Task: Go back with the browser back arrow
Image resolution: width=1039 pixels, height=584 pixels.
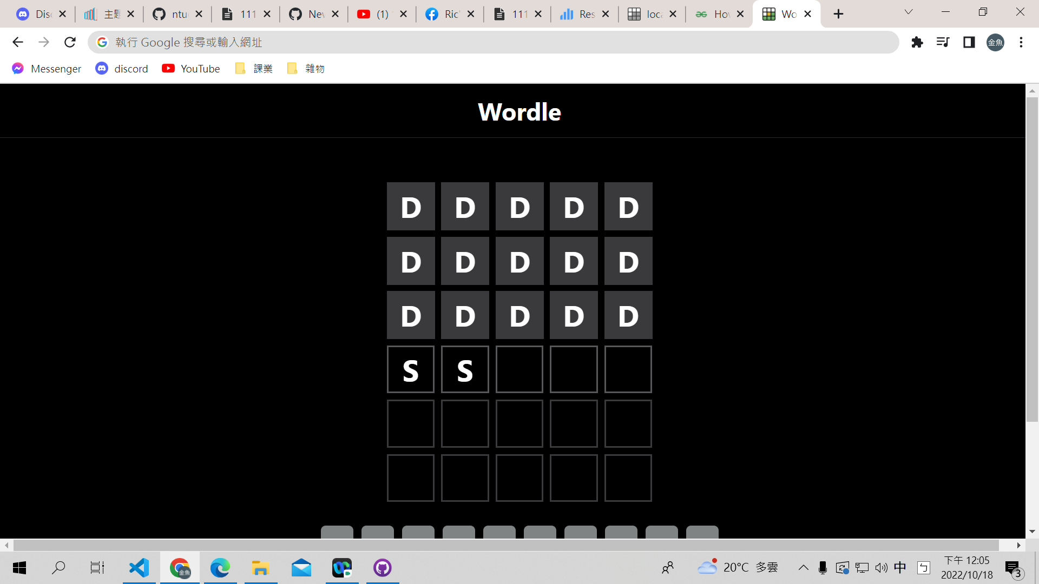Action: (x=18, y=42)
